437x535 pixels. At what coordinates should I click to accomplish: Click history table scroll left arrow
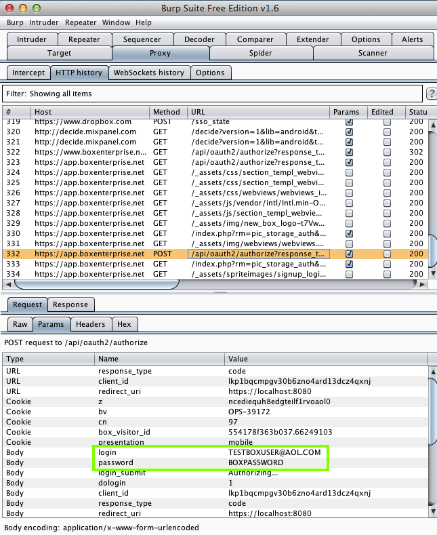tap(8, 284)
